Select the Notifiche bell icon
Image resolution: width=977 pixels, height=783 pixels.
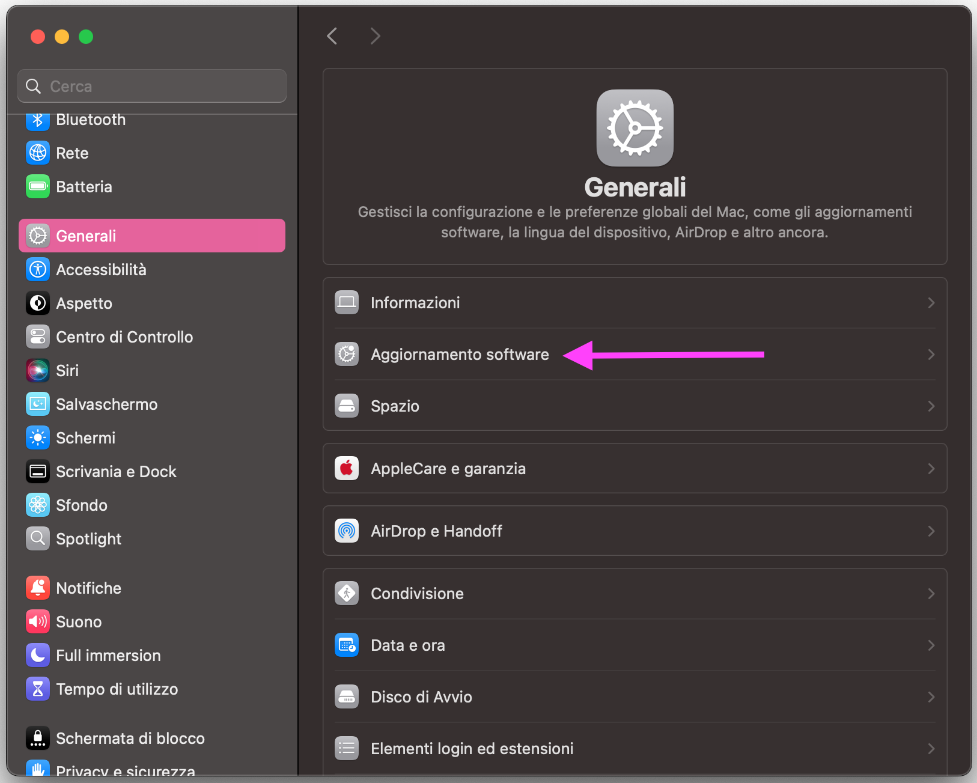tap(37, 588)
